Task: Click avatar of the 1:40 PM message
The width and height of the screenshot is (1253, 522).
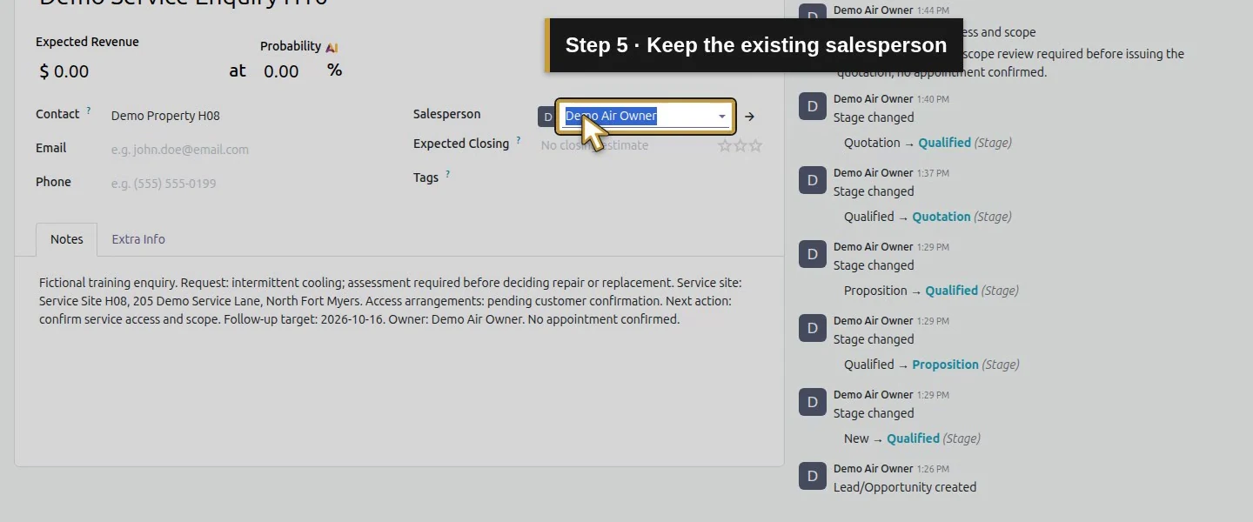Action: [813, 106]
